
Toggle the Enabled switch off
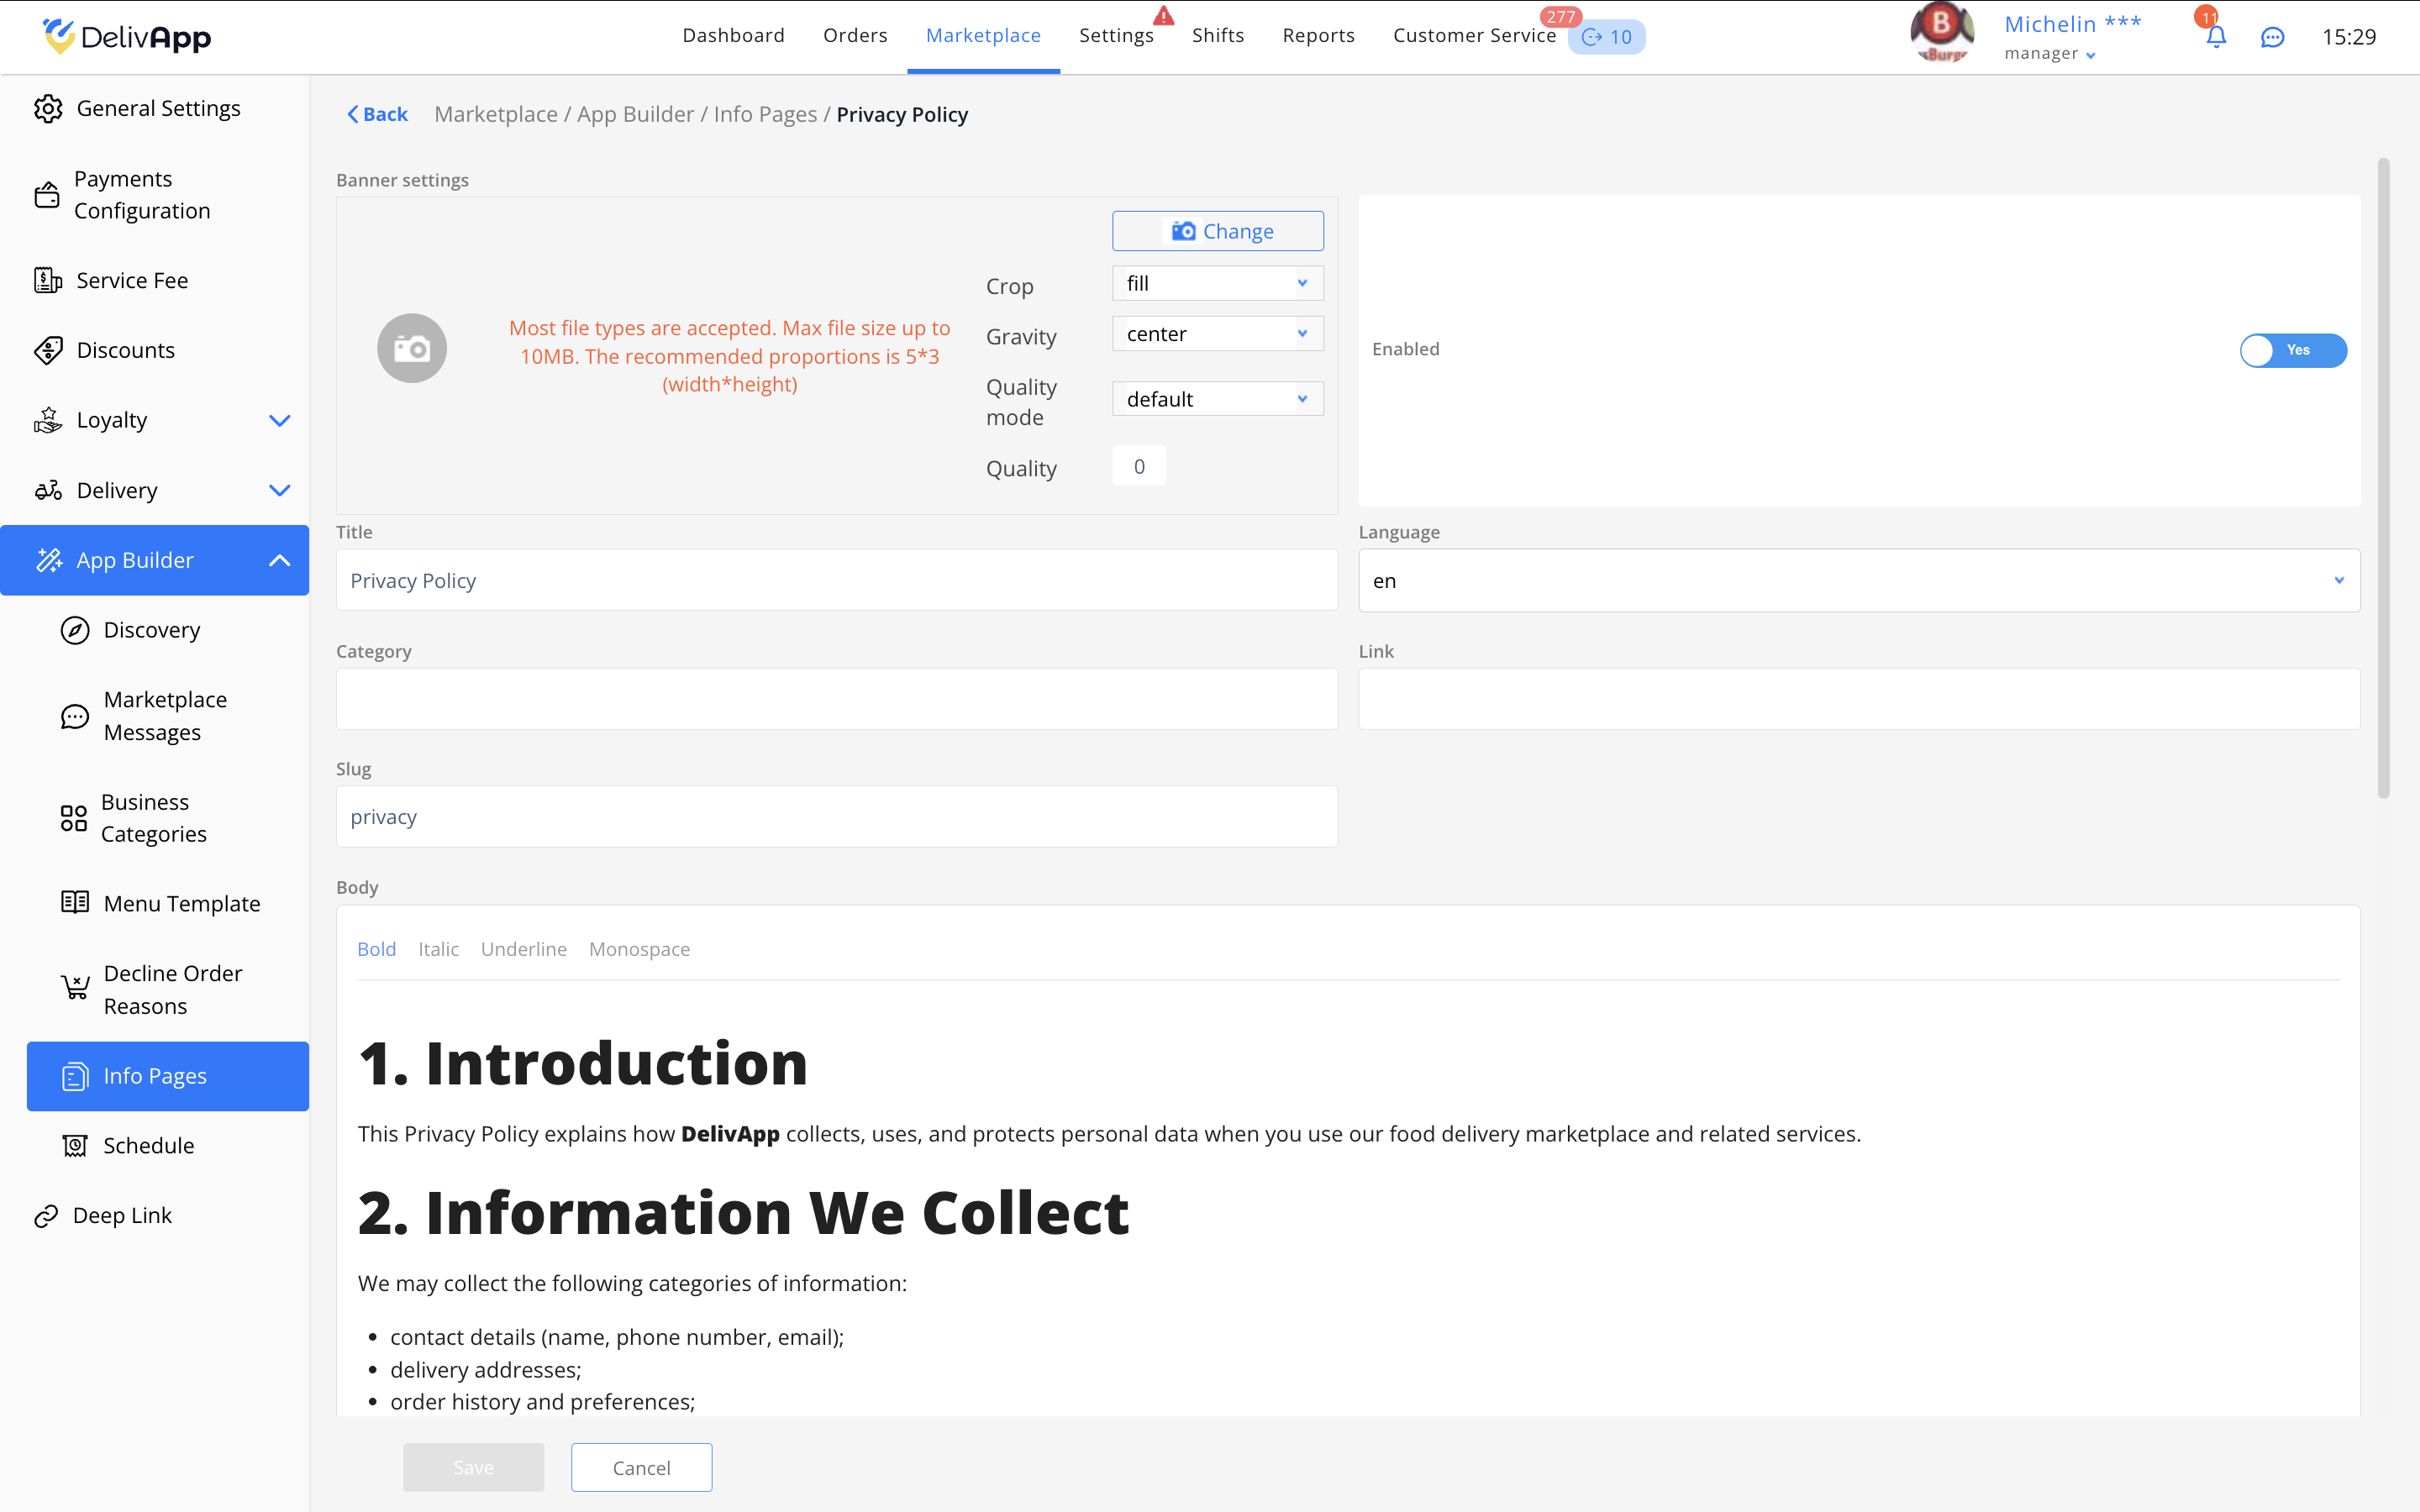(2292, 350)
